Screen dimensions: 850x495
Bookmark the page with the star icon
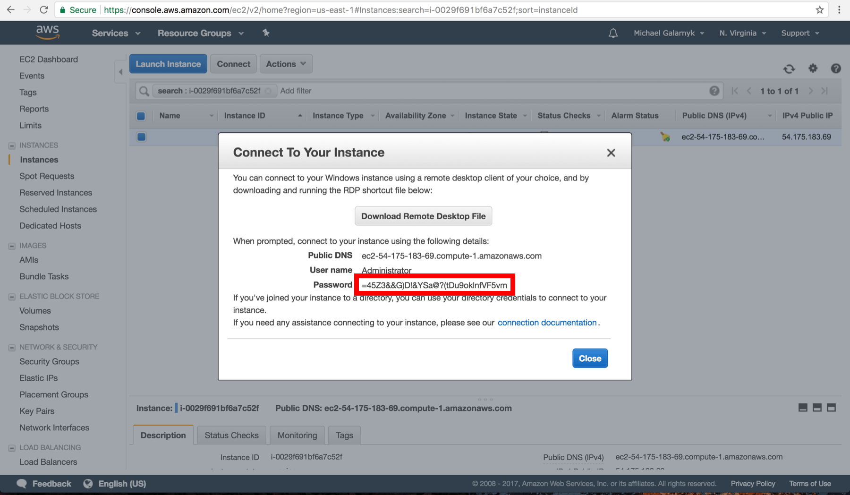pos(820,9)
